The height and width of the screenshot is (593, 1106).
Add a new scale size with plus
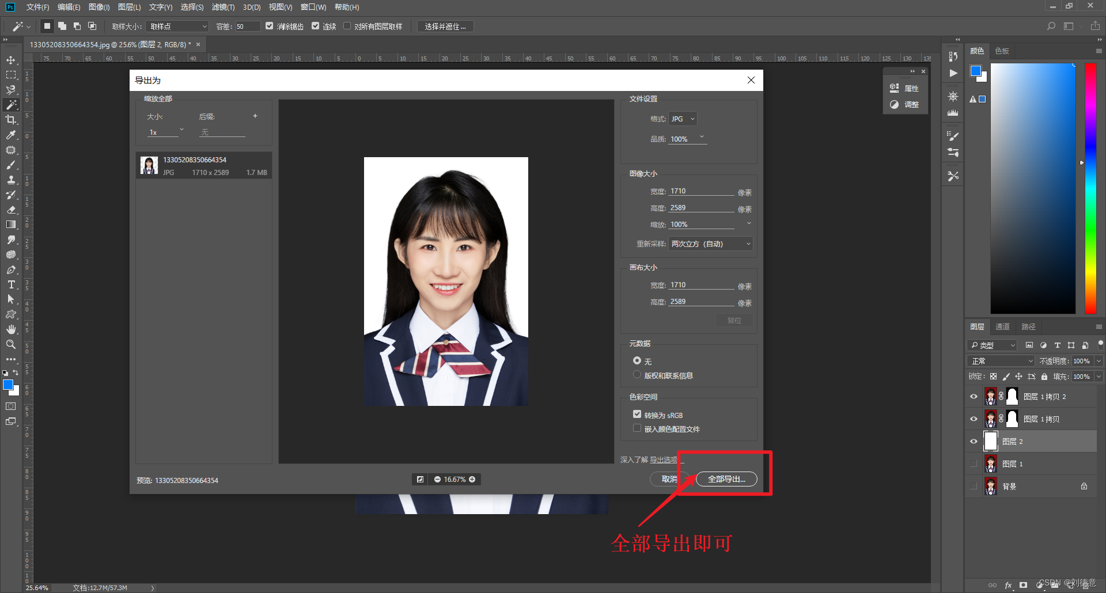(255, 116)
